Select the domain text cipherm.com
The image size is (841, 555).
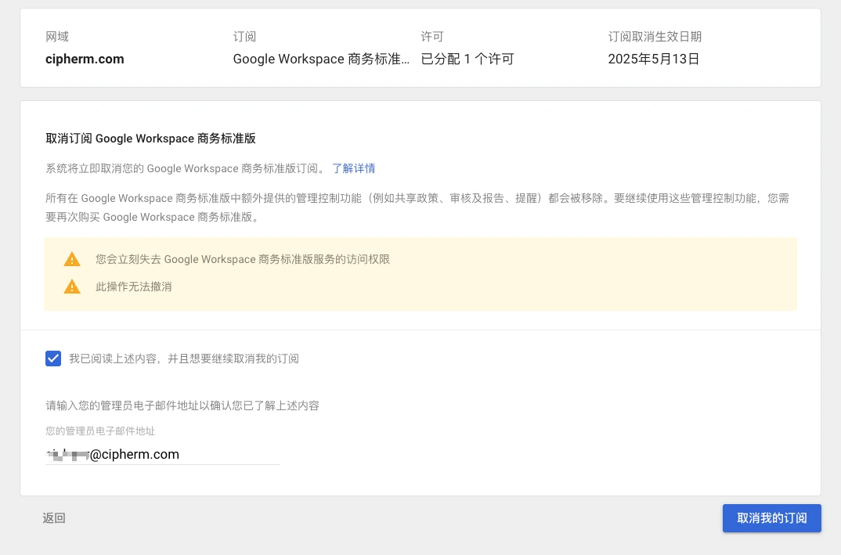click(x=85, y=59)
